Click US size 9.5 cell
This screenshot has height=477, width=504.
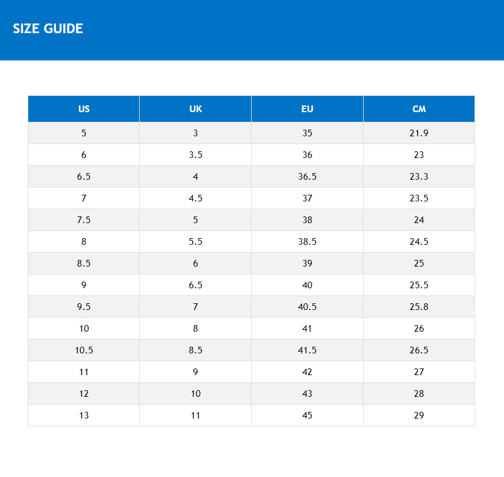84,307
